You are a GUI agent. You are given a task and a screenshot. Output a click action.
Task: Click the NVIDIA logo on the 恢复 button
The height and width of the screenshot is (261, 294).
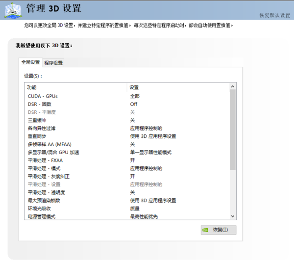point(205,230)
